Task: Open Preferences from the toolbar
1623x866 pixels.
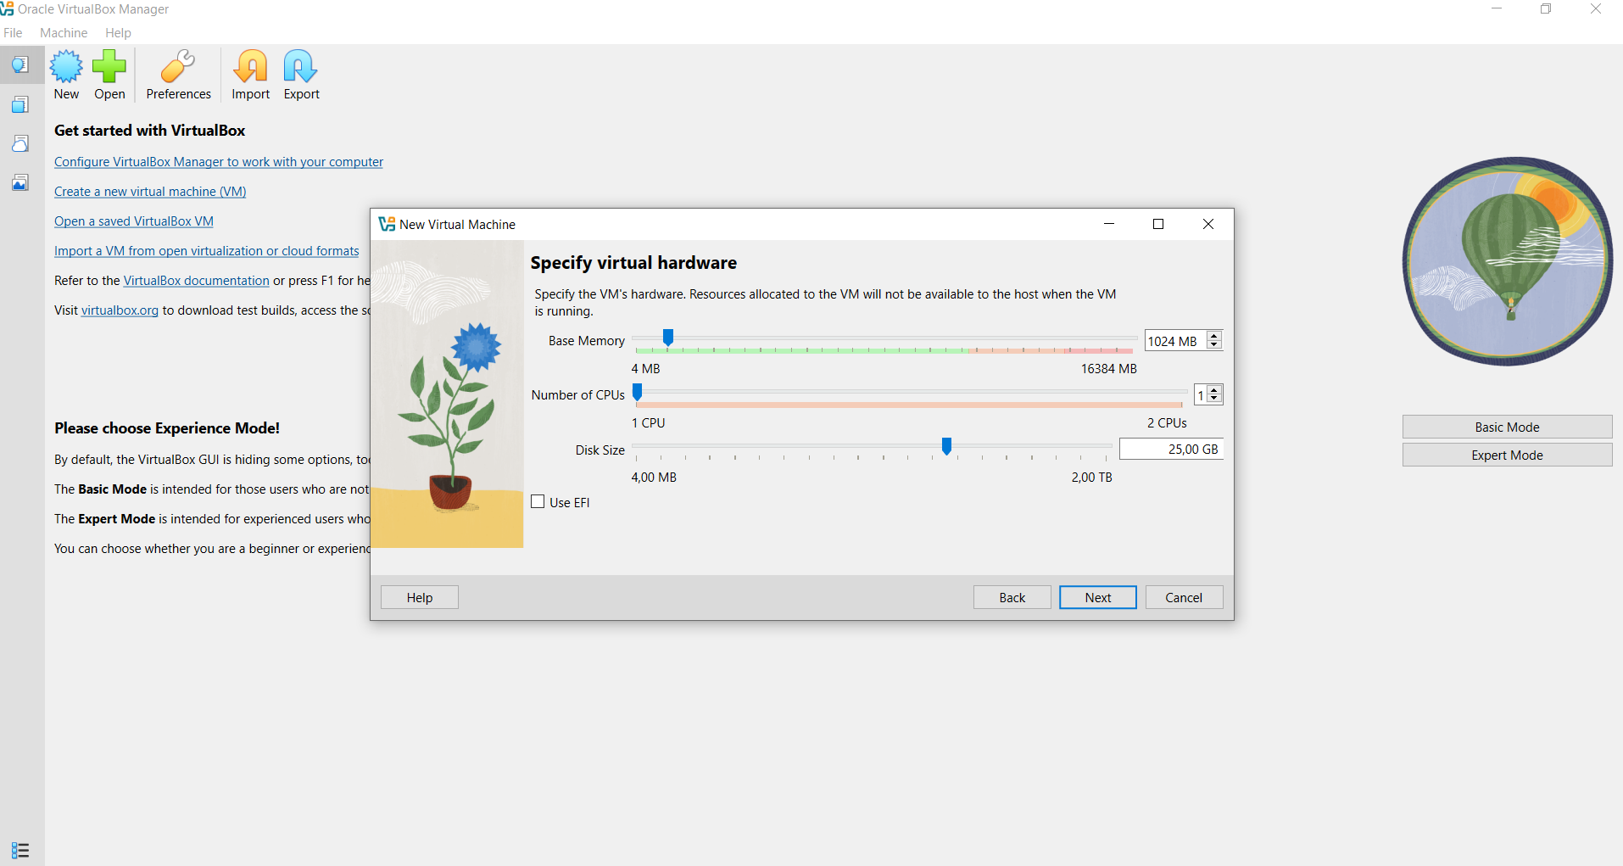Action: click(178, 75)
